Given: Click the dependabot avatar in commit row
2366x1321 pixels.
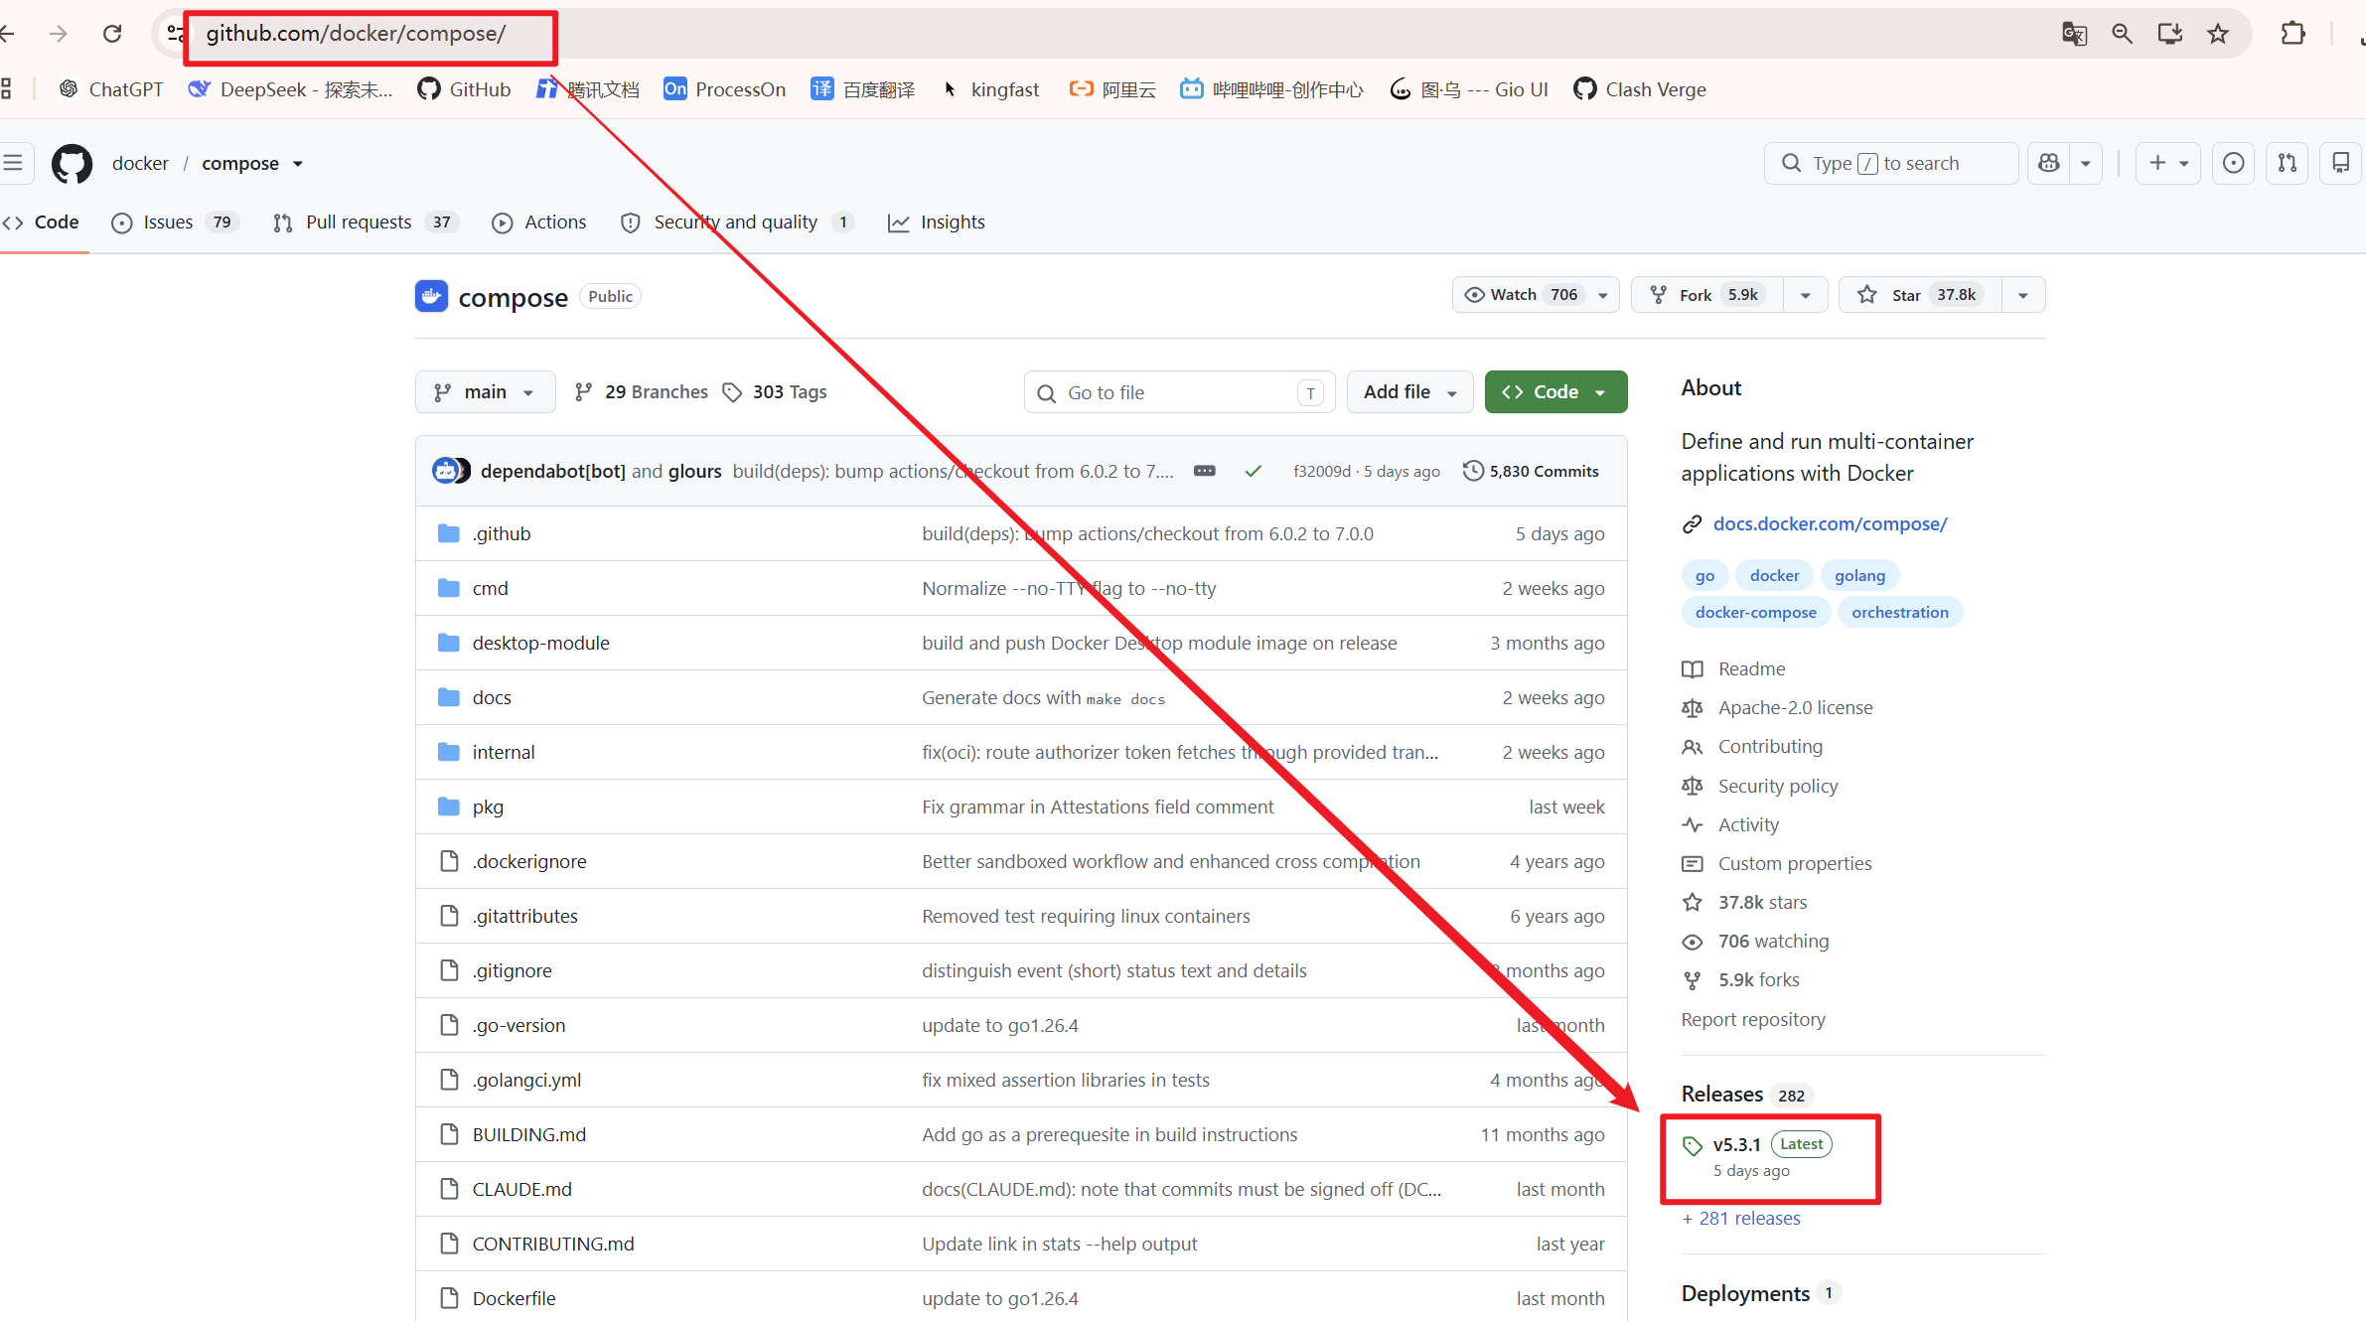Looking at the screenshot, I should [x=445, y=471].
